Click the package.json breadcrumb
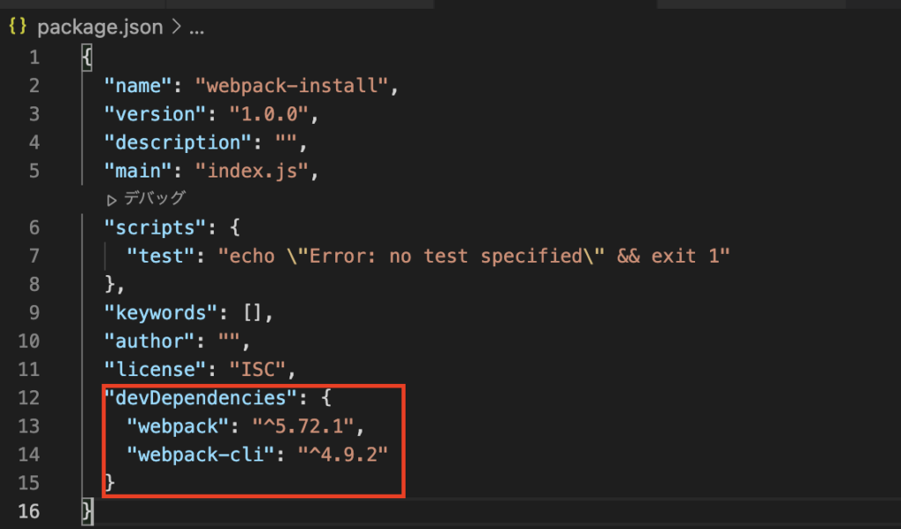Image resolution: width=901 pixels, height=529 pixels. pos(100,27)
